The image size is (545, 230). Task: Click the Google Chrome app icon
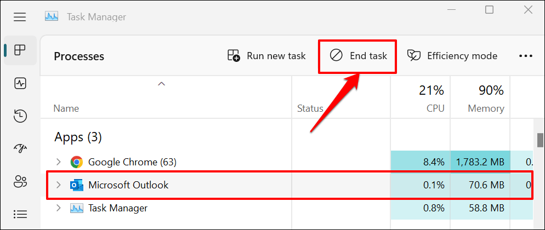click(77, 162)
